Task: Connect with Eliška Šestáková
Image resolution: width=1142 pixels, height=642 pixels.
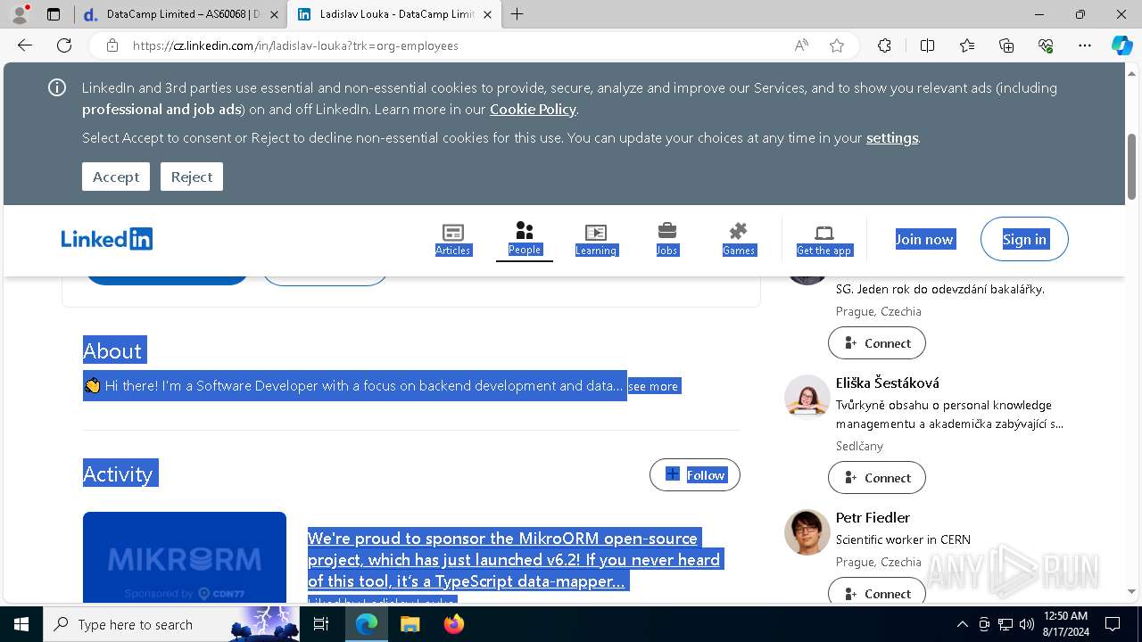Action: point(877,478)
